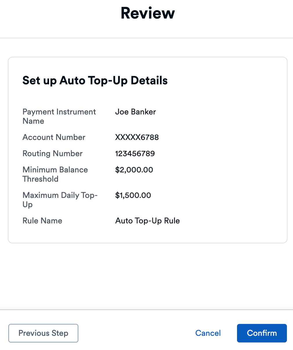
Task: Click the routing number 123456789
Action: pos(135,154)
